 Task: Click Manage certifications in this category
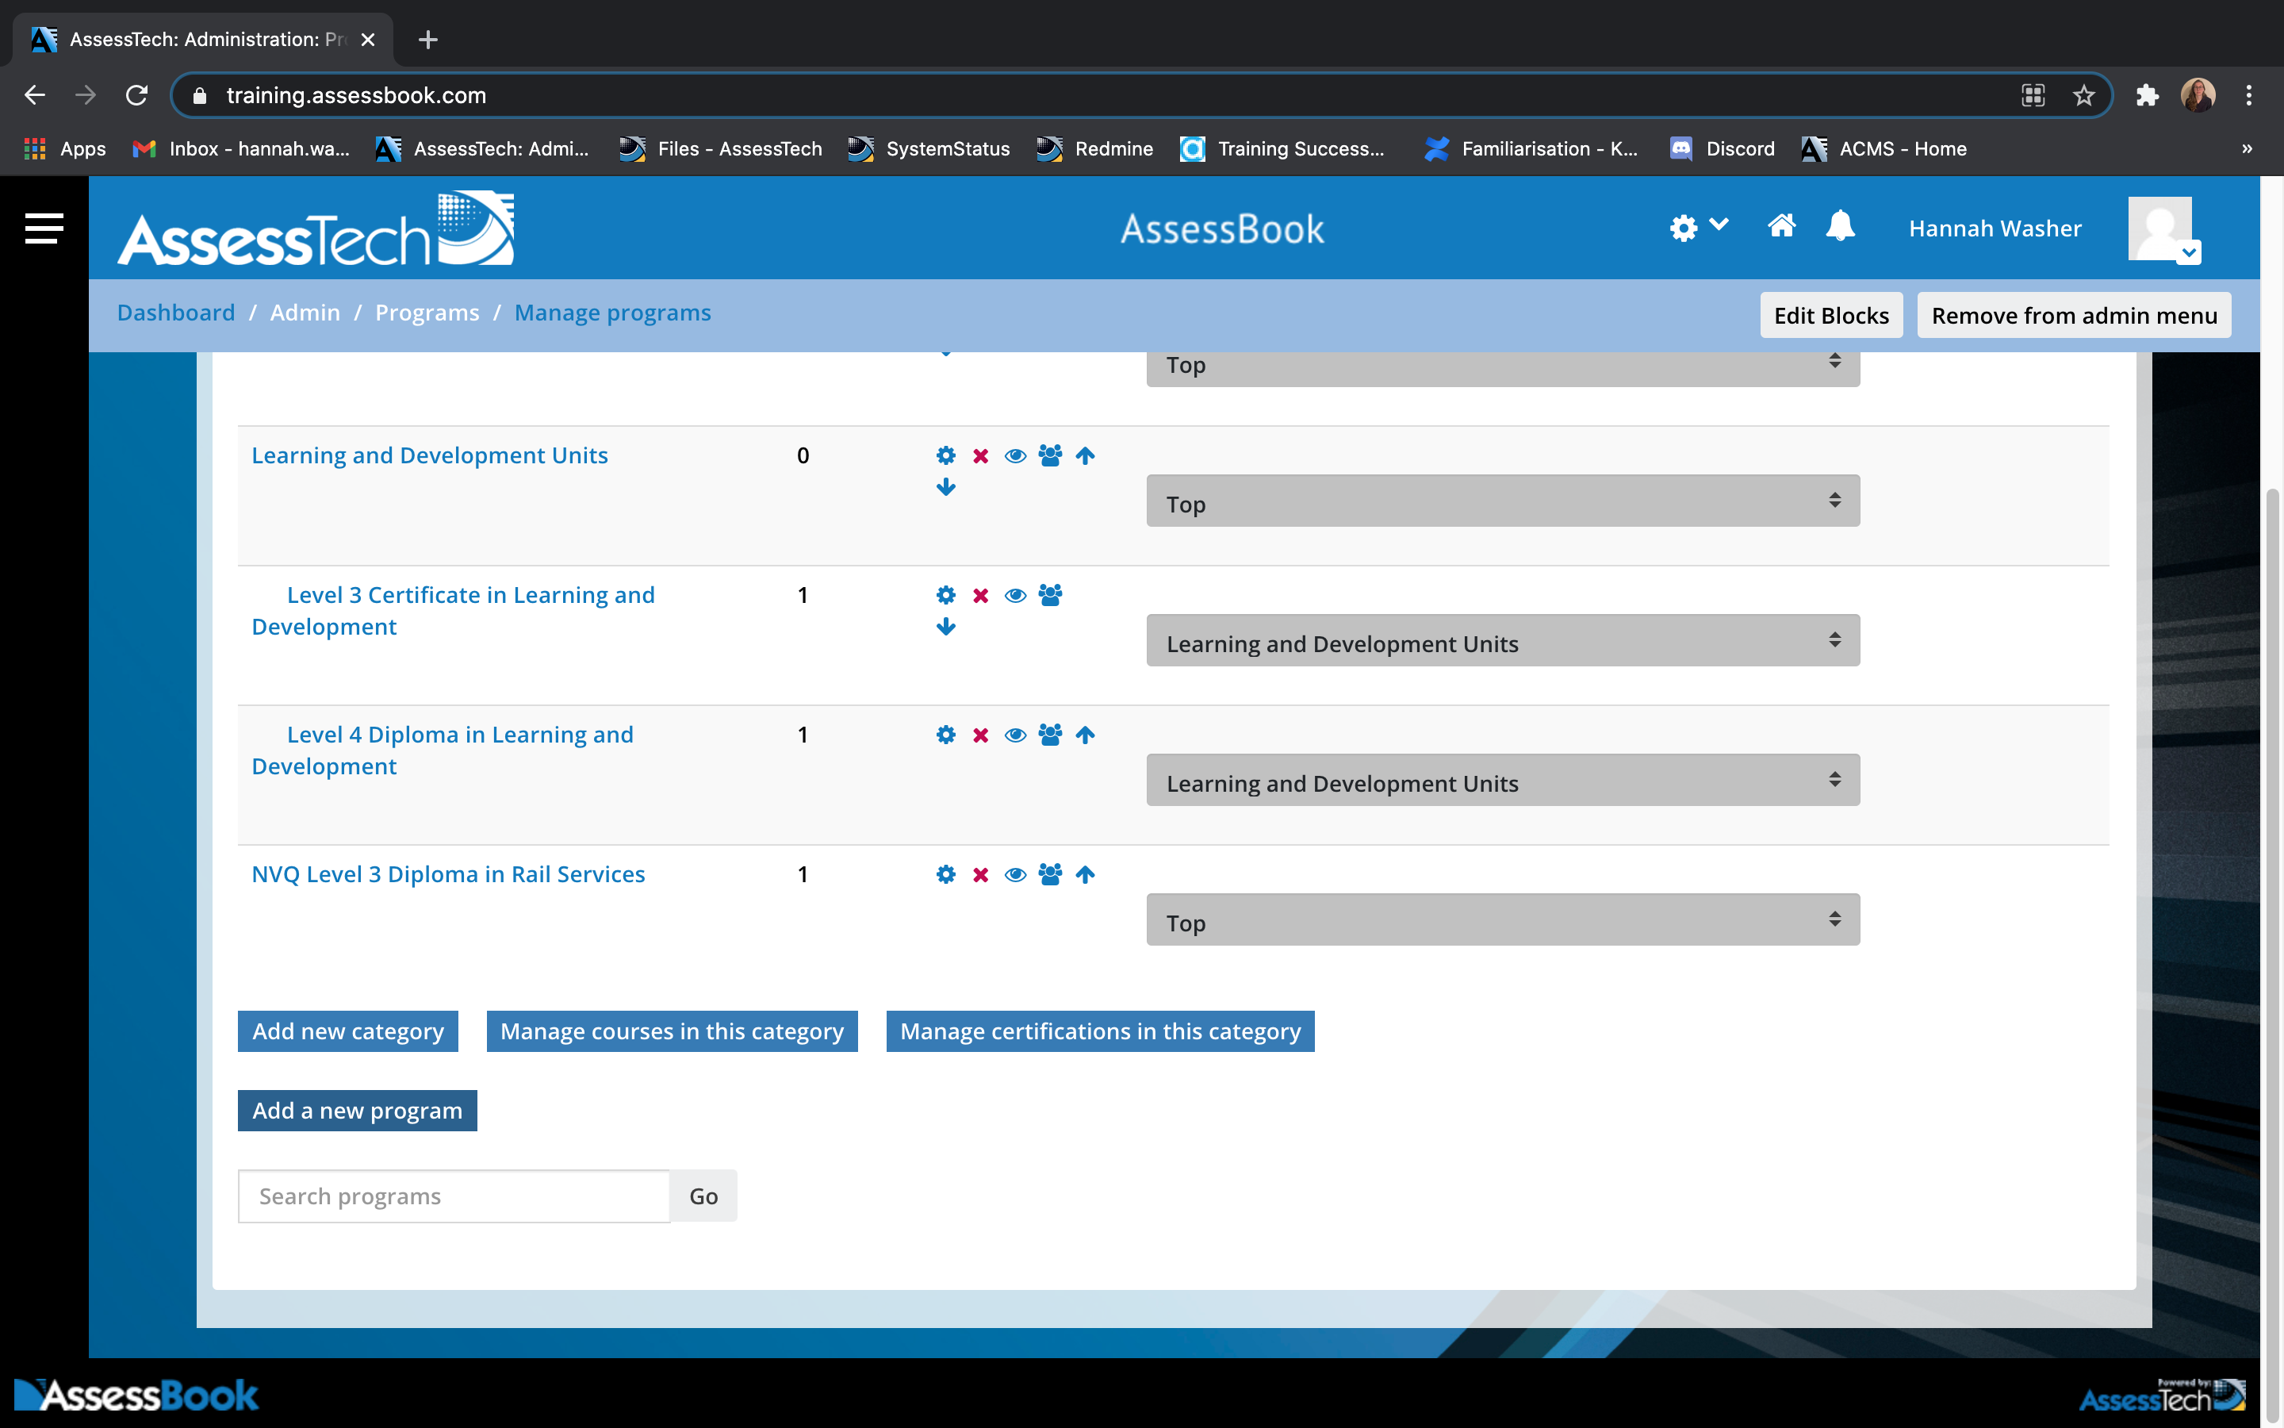click(1101, 1031)
